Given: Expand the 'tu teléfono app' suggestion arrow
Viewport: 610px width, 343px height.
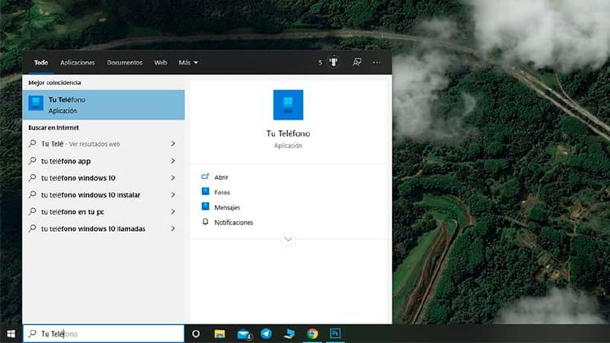Looking at the screenshot, I should (x=173, y=161).
